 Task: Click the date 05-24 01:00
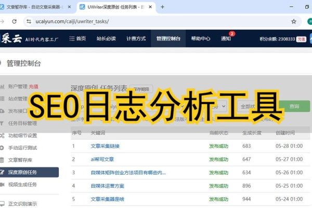tap(289, 199)
